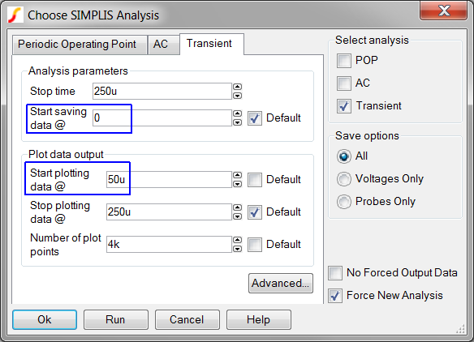
Task: Enable the POP analysis checkbox
Action: point(344,60)
